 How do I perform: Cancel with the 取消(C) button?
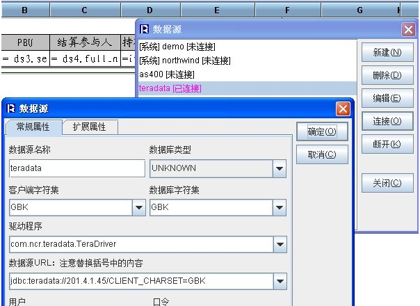coord(322,154)
